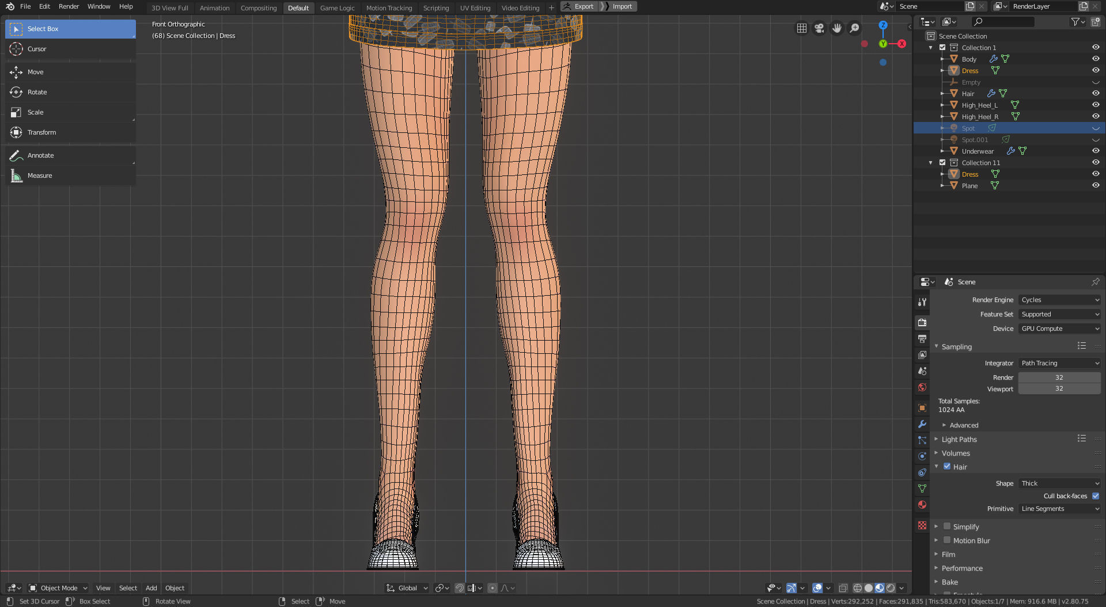The height and width of the screenshot is (607, 1106).
Task: Activate the Rotate tool
Action: [70, 92]
